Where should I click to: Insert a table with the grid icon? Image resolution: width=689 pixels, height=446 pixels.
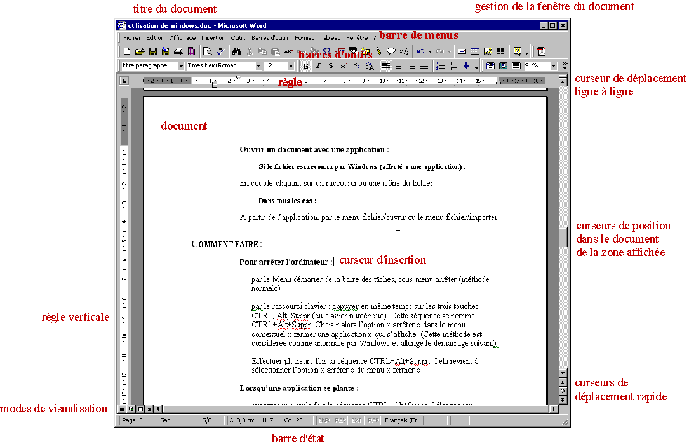coord(474,51)
